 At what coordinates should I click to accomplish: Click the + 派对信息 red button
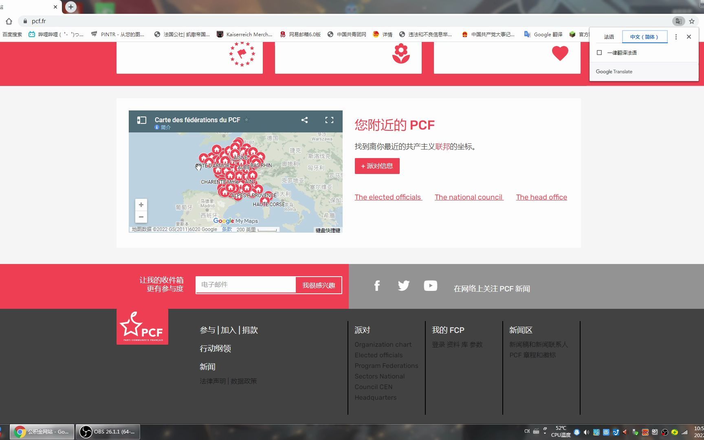click(377, 166)
